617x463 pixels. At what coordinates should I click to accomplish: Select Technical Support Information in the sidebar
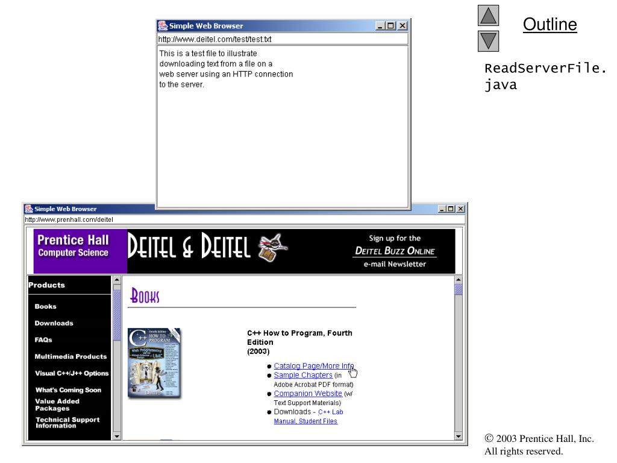coord(67,423)
